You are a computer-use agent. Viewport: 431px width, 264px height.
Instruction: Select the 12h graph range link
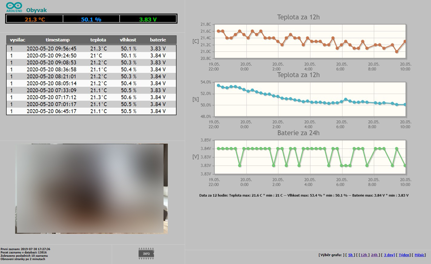pos(364,255)
